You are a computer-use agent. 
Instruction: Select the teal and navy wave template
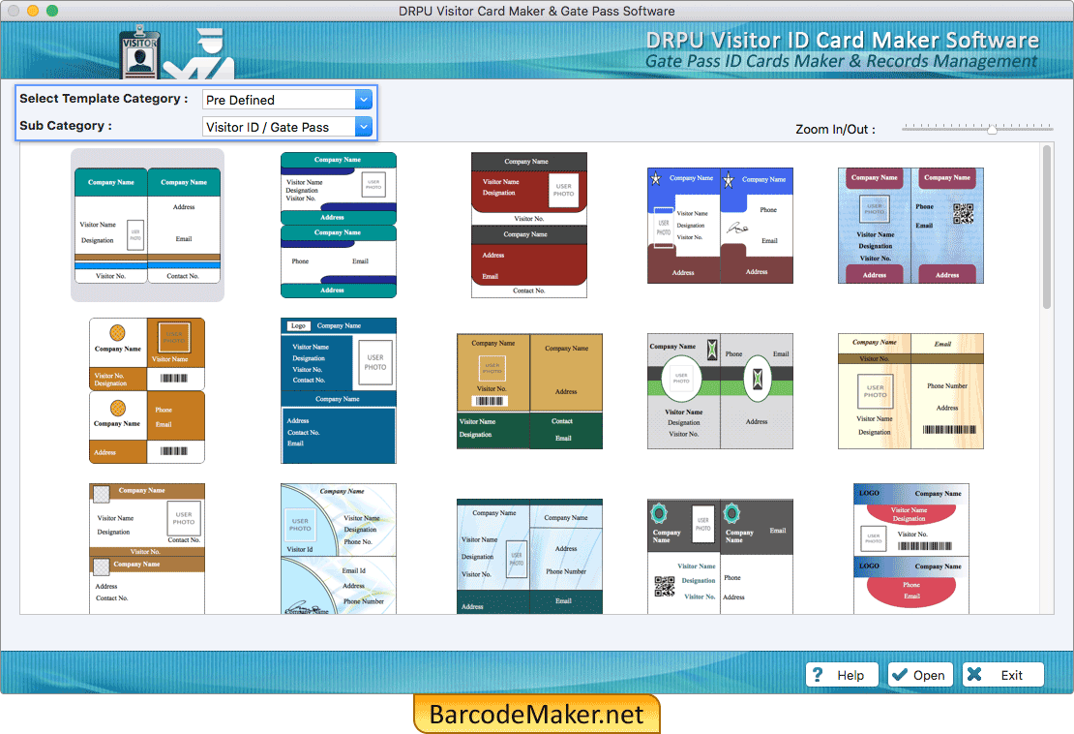point(339,226)
